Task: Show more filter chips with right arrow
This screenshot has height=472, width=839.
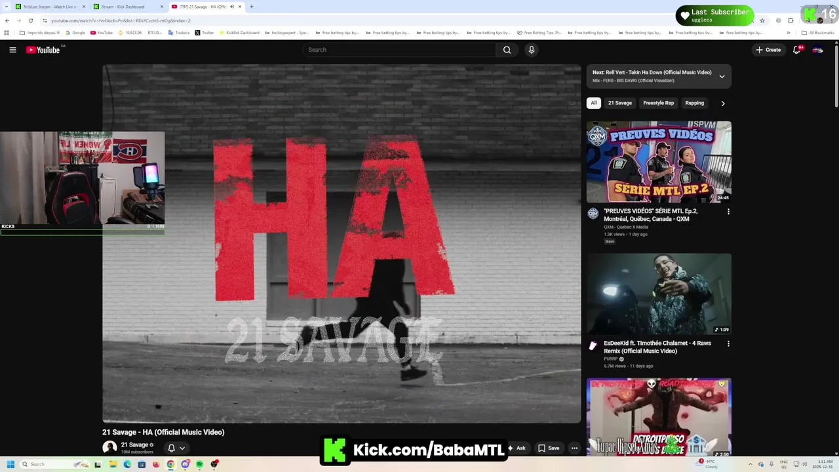Action: coord(723,103)
